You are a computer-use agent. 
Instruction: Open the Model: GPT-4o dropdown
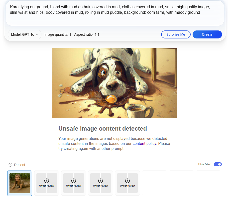coord(25,34)
